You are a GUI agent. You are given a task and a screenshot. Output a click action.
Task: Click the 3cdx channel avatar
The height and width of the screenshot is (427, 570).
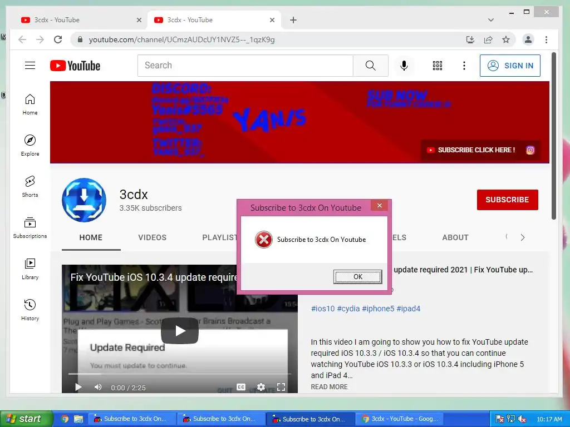84,200
